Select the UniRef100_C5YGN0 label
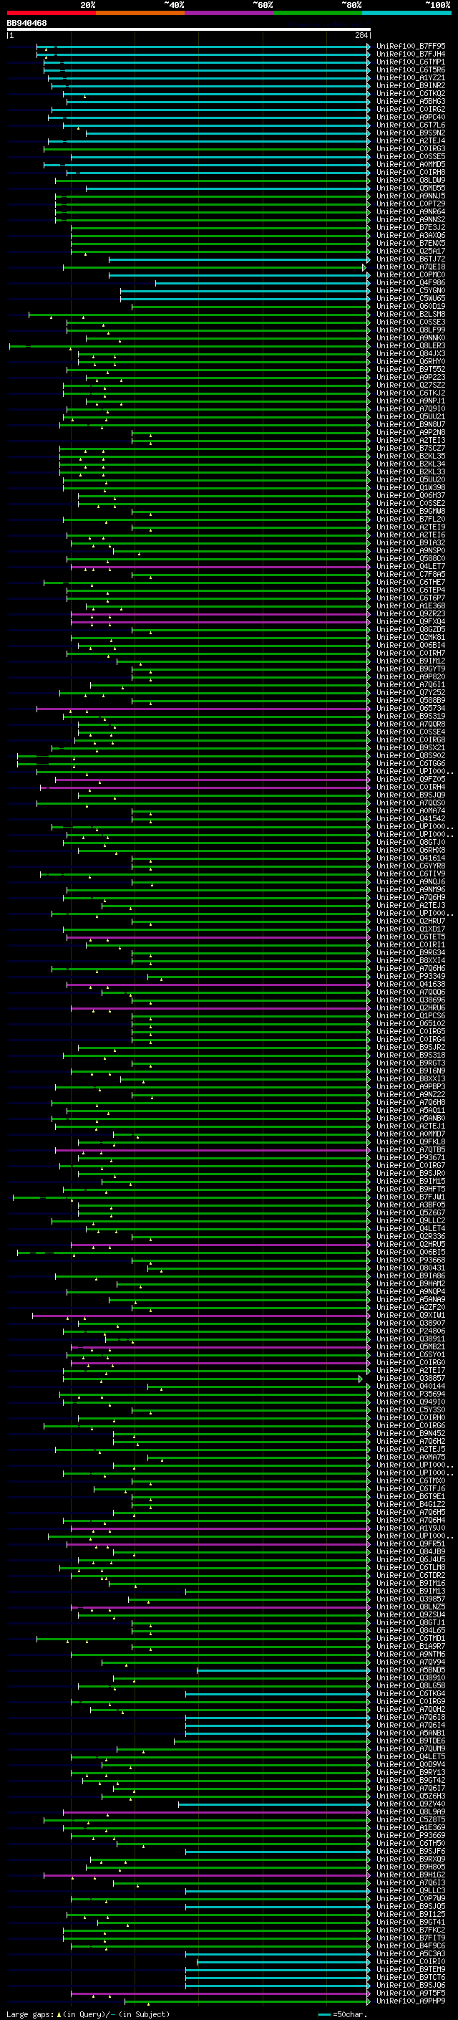This screenshot has height=2020, width=458. click(x=411, y=291)
